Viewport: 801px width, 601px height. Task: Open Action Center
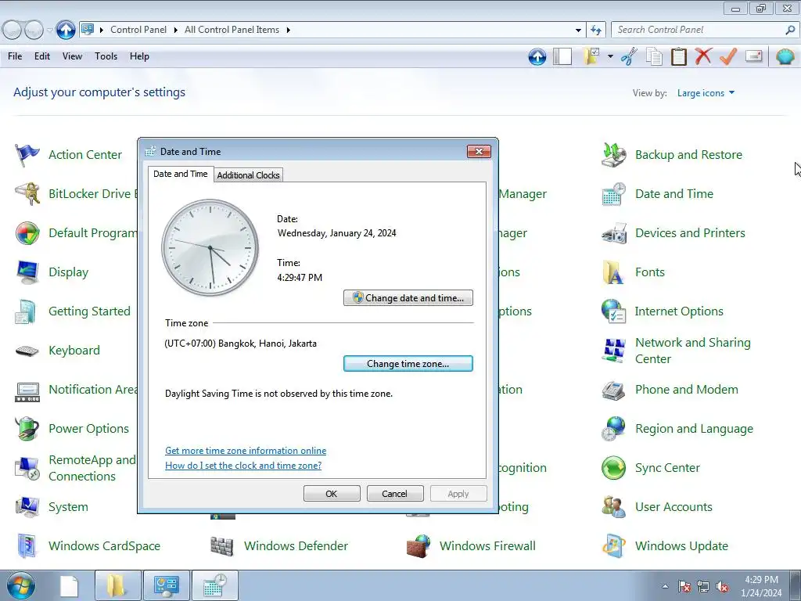pos(69,155)
